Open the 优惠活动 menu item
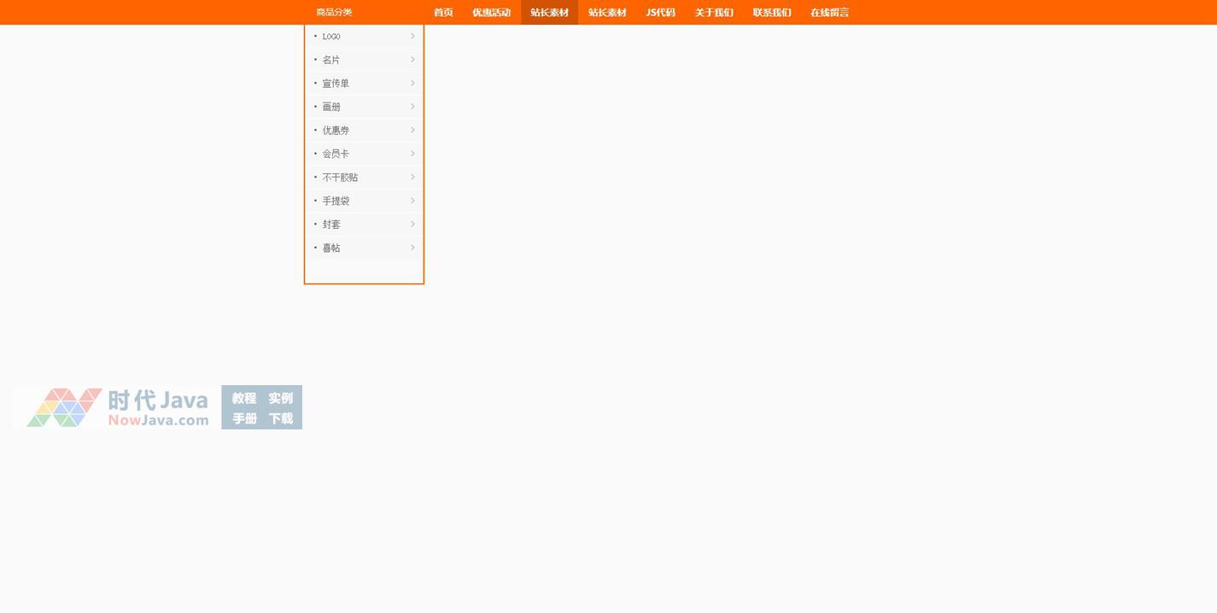Screen dimensions: 1217x613 tap(491, 12)
